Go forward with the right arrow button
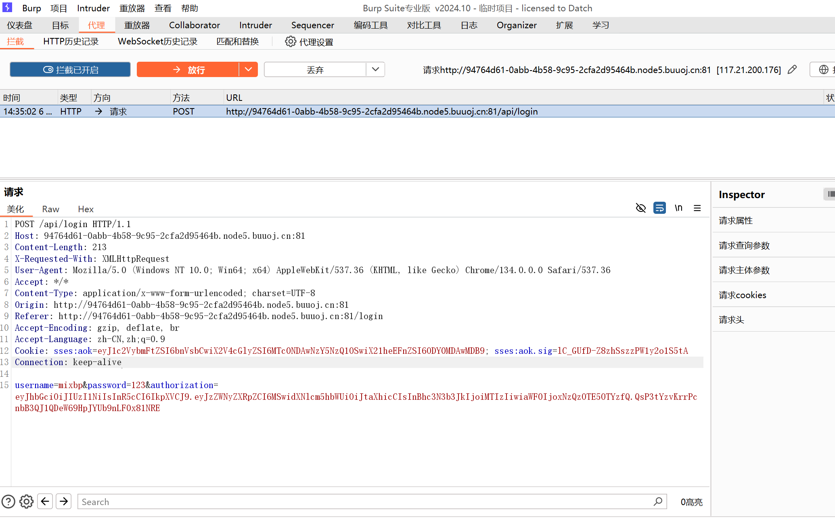 (64, 501)
